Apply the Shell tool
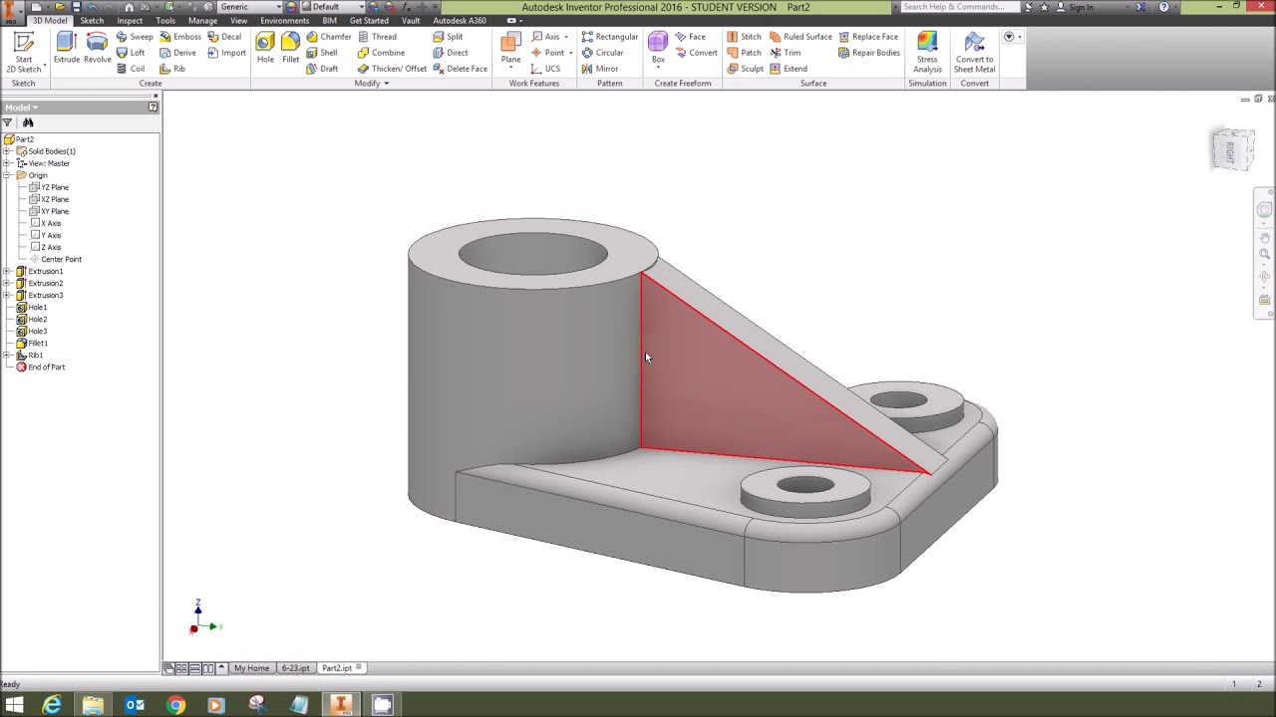 (321, 53)
